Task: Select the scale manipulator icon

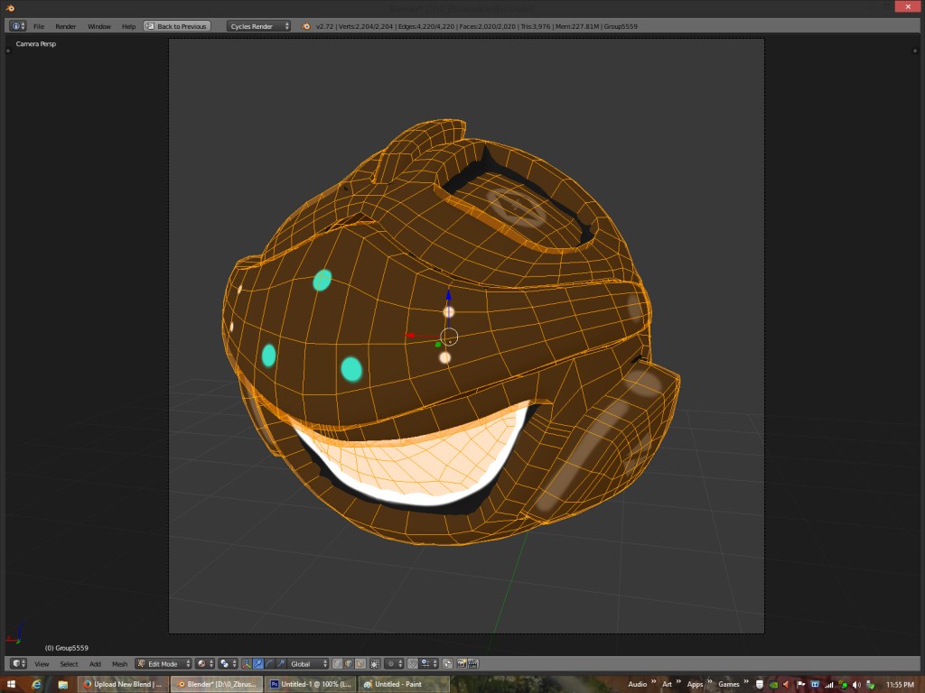Action: [280, 663]
